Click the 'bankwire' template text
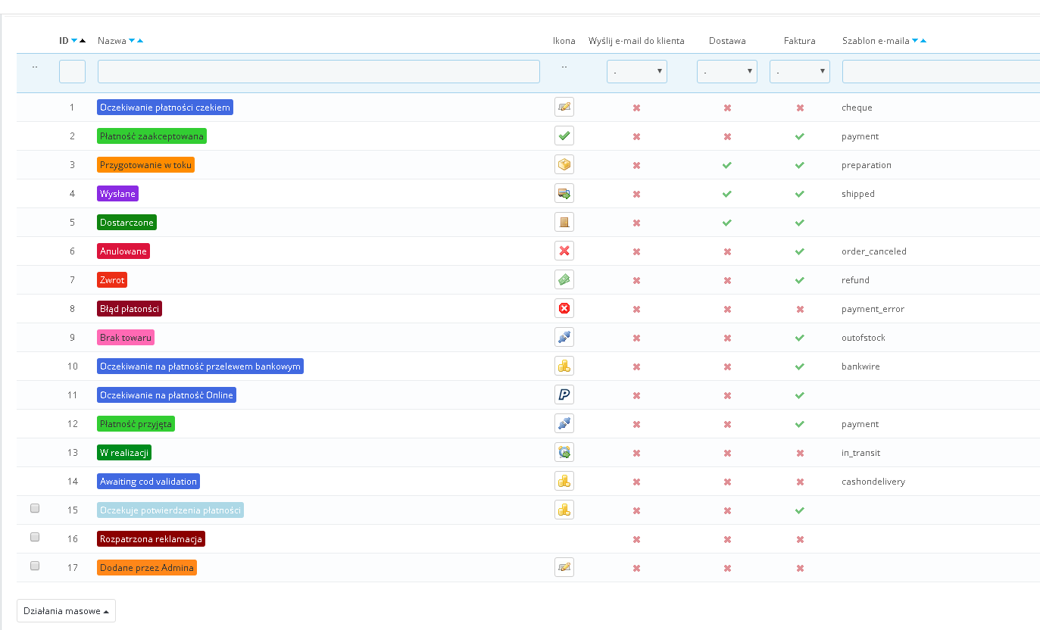1040x630 pixels. pyautogui.click(x=860, y=366)
